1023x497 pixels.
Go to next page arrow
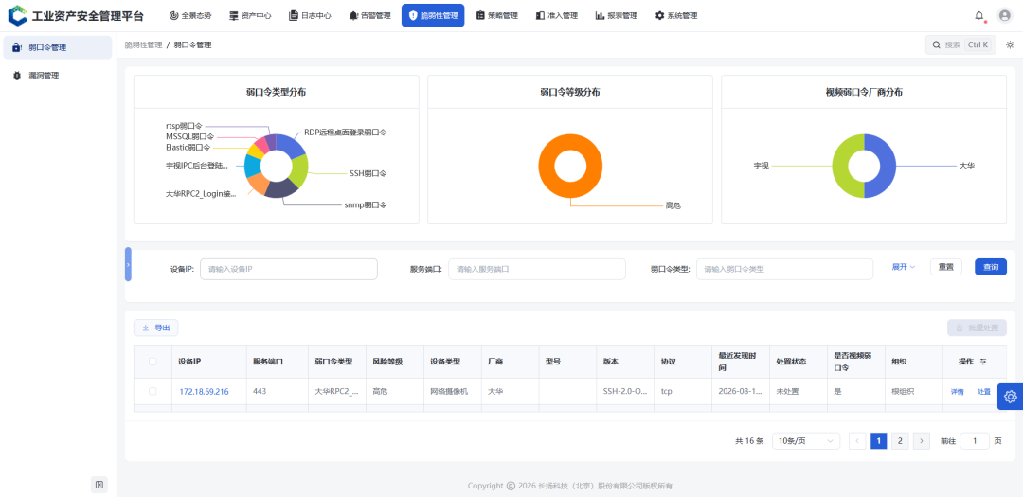[922, 441]
